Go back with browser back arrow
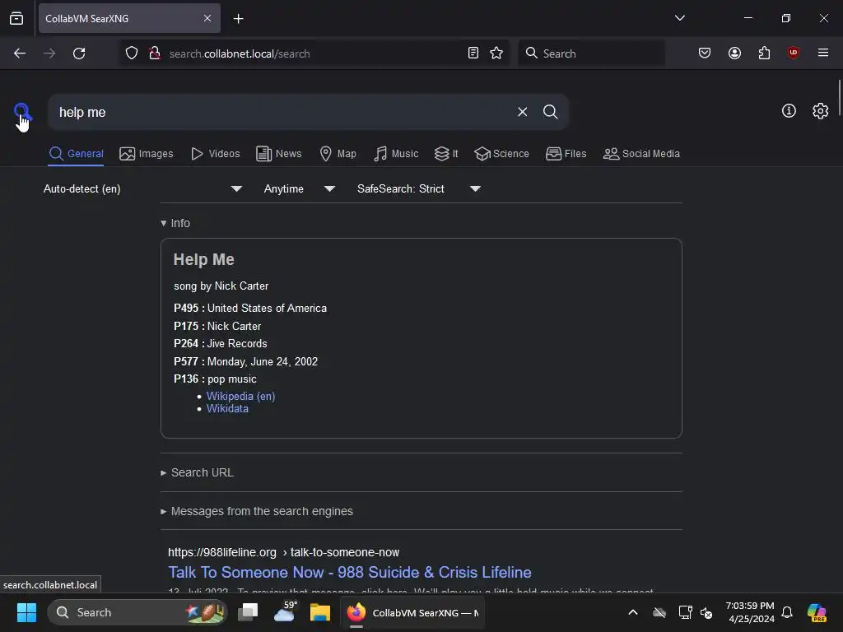Viewport: 843px width, 632px height. point(20,53)
